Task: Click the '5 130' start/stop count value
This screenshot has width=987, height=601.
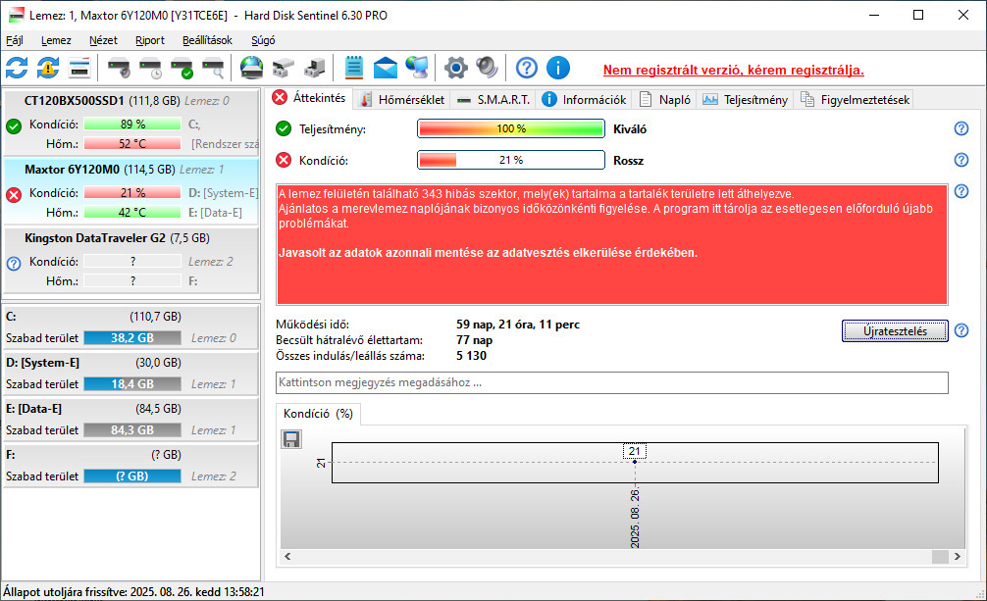Action: (x=472, y=356)
